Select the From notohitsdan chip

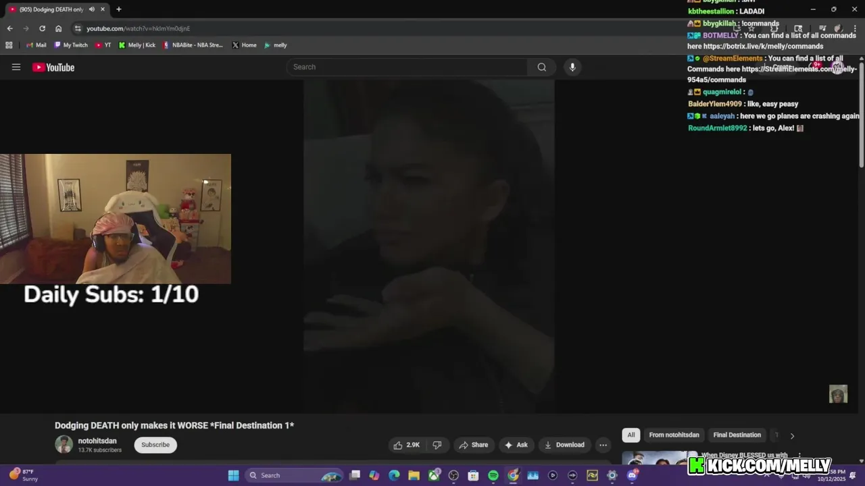coord(674,435)
